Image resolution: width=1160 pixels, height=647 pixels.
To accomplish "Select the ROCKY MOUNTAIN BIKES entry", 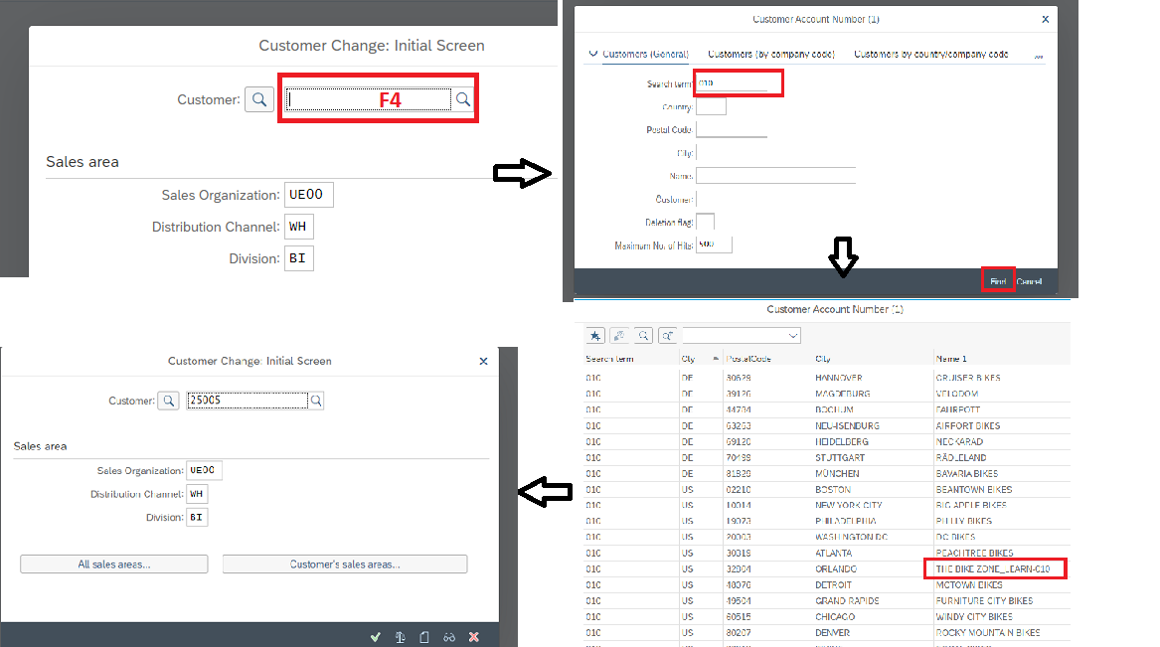I will point(988,633).
